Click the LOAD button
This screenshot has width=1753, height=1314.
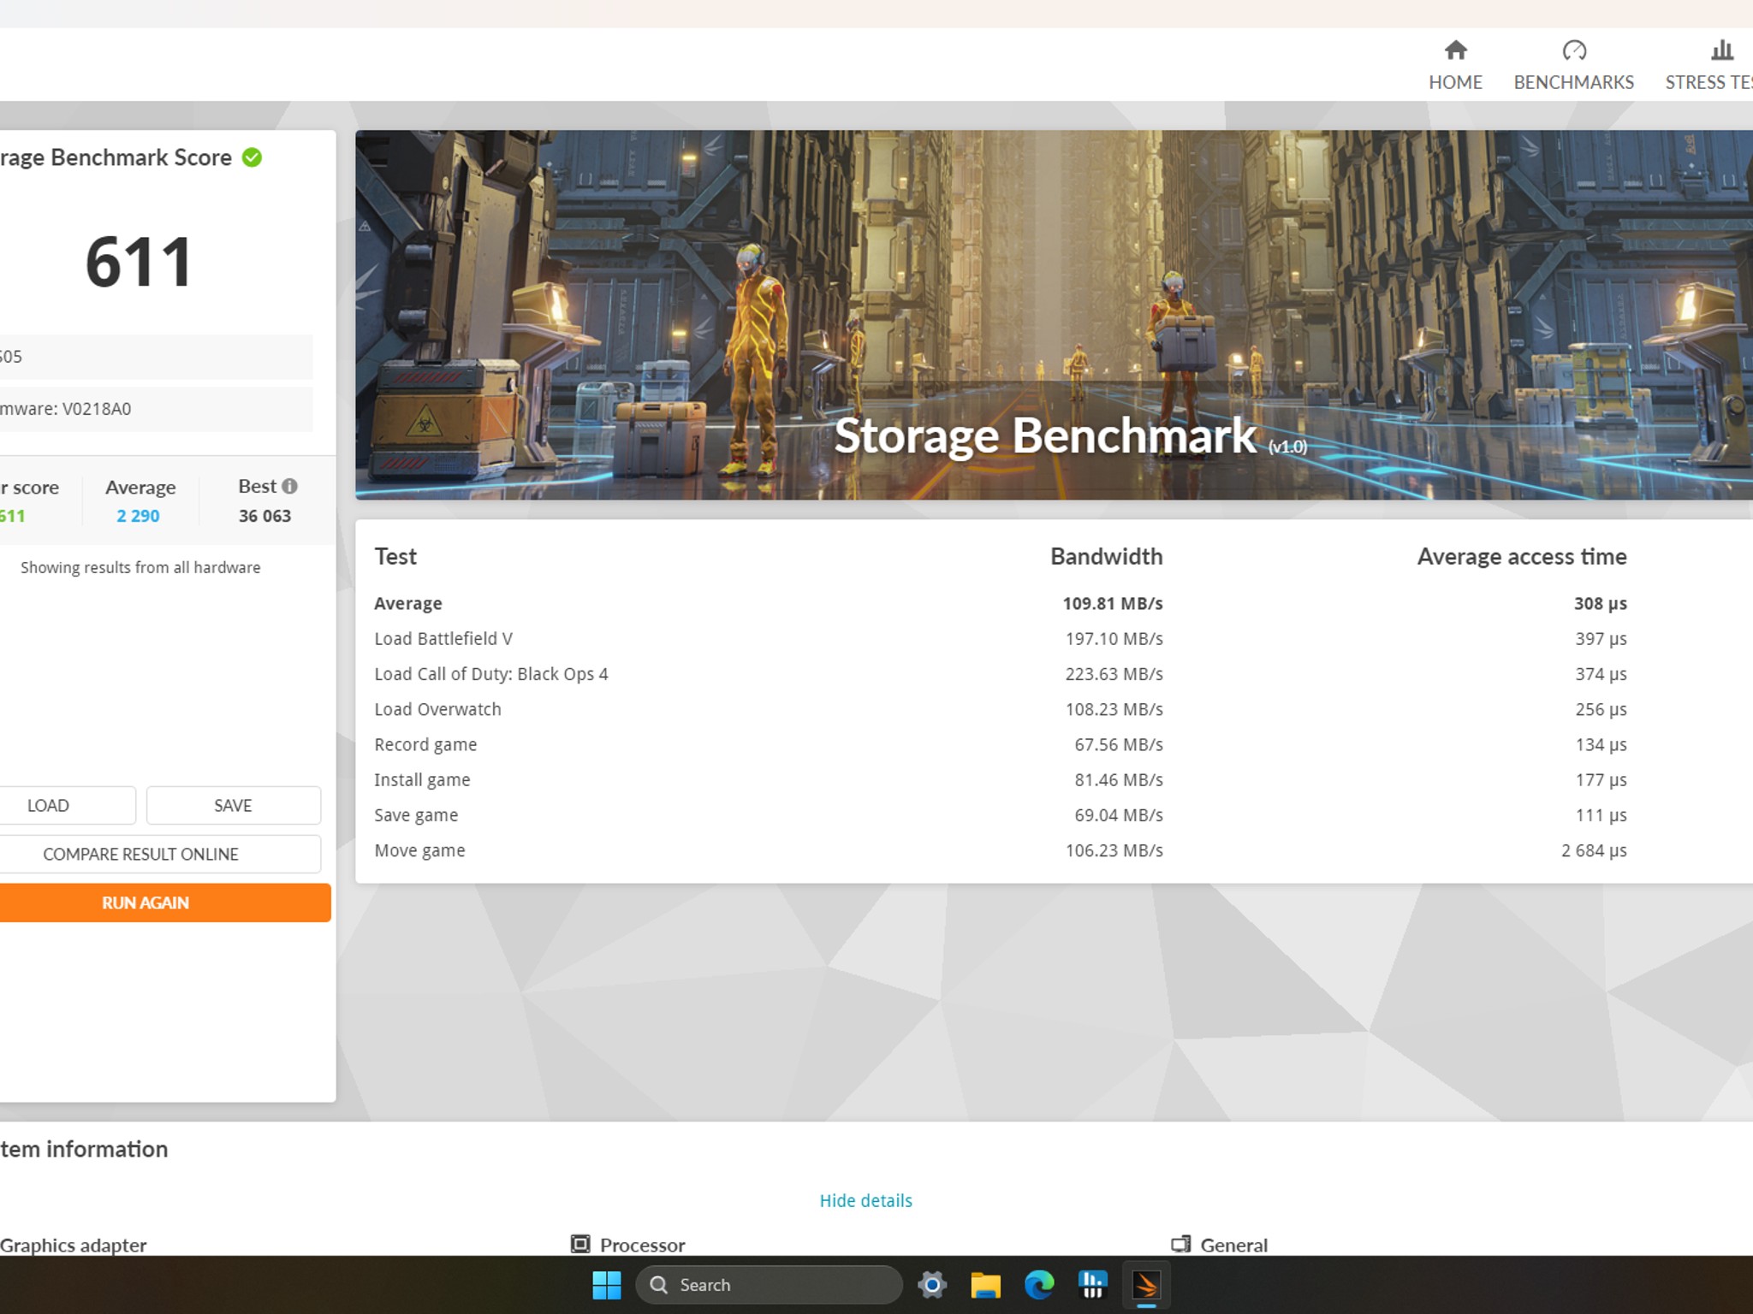click(67, 805)
